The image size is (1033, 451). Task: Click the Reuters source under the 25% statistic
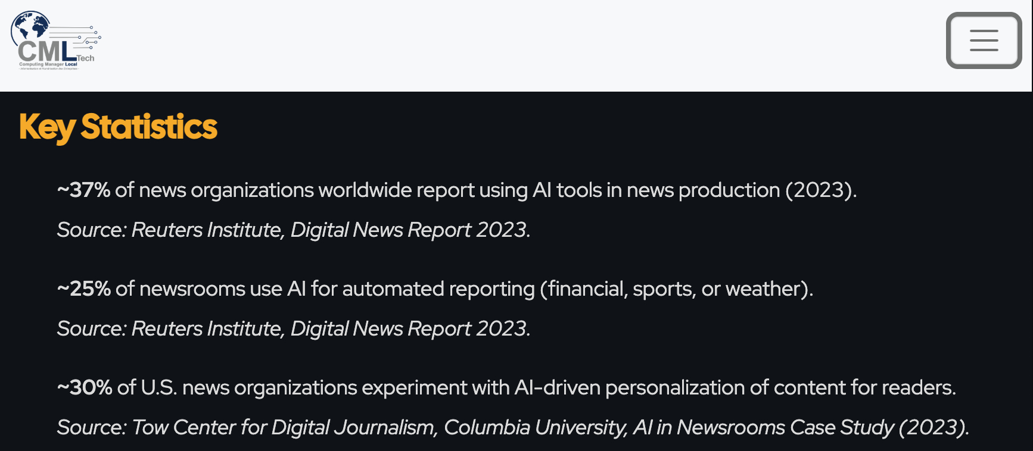(x=293, y=328)
